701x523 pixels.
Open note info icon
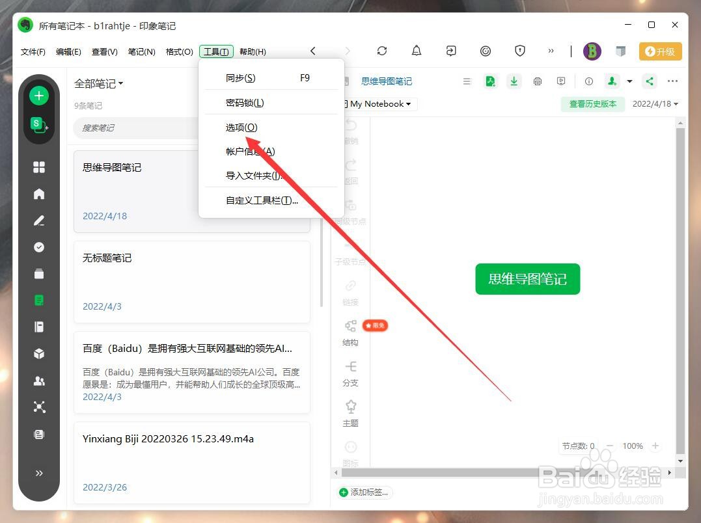tap(589, 81)
